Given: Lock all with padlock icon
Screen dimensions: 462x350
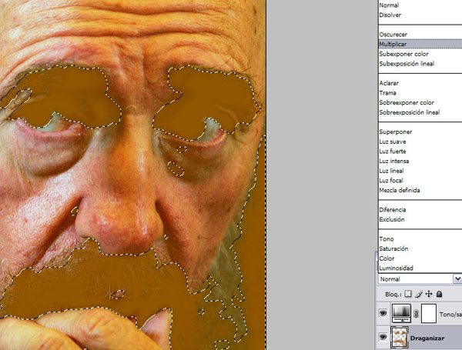Looking at the screenshot, I should point(439,294).
